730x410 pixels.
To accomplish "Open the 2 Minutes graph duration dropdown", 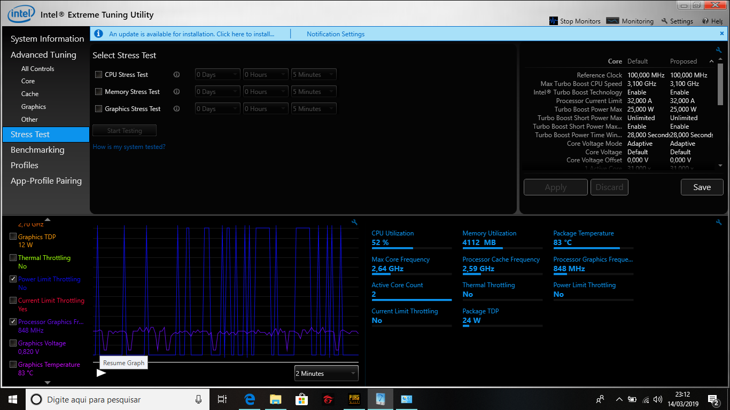I will coord(326,373).
